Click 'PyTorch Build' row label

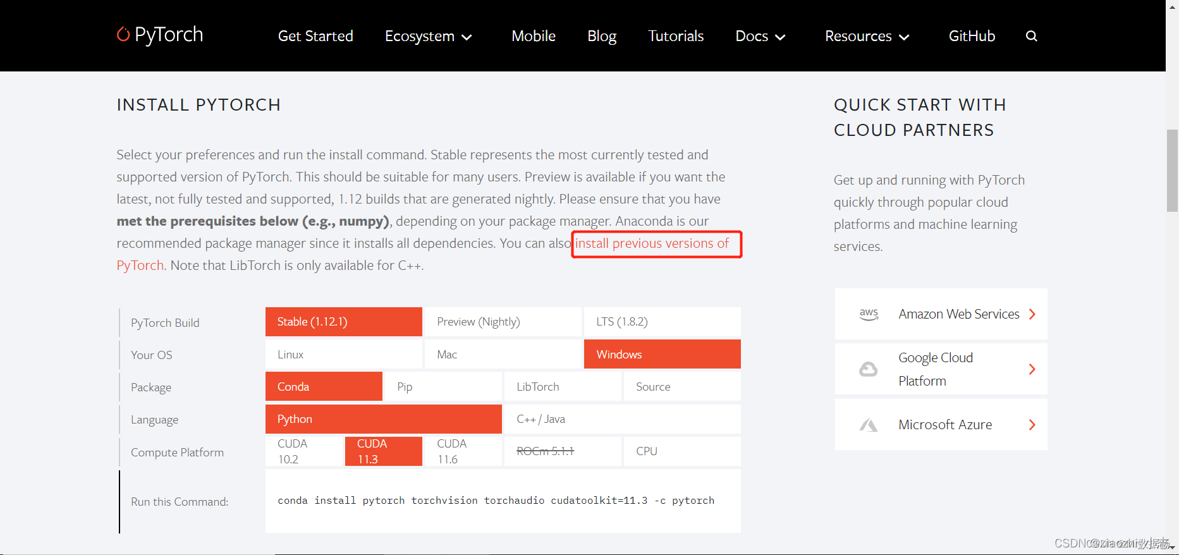pos(165,323)
